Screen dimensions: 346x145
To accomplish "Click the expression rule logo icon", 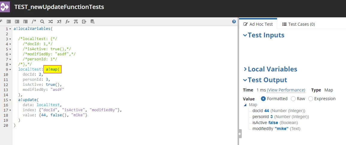I will [x=5, y=7].
